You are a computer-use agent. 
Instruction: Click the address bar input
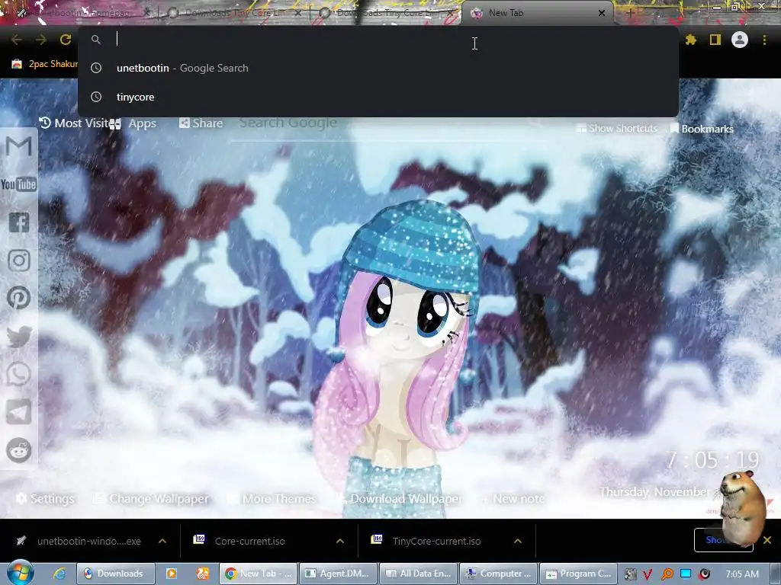(378, 40)
